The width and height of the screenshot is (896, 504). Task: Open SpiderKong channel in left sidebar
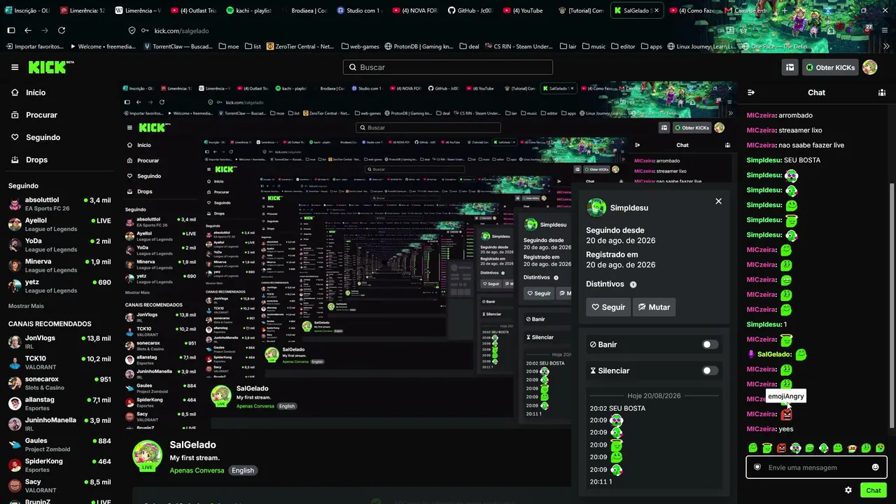tap(59, 465)
